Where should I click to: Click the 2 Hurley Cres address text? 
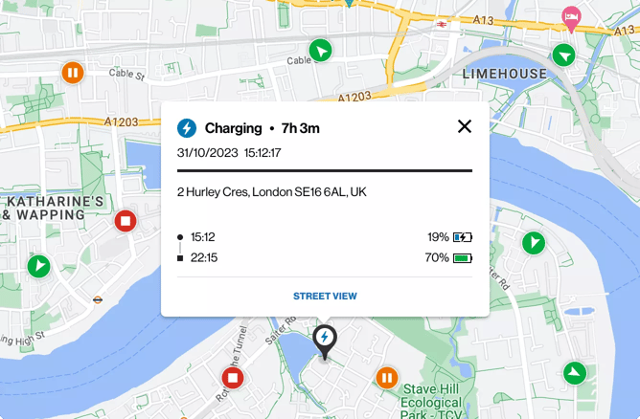271,192
